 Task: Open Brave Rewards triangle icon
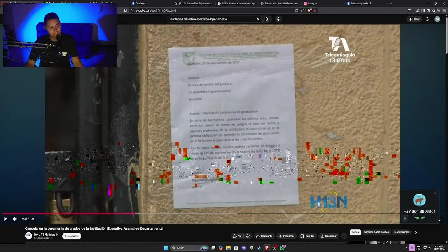point(315,10)
